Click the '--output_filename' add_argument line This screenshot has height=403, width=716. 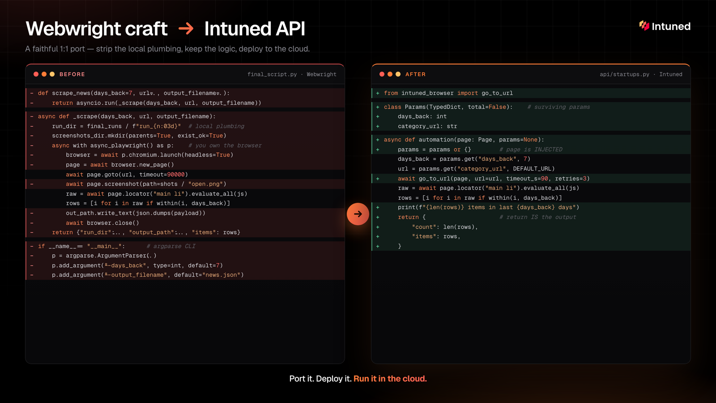tap(185, 275)
